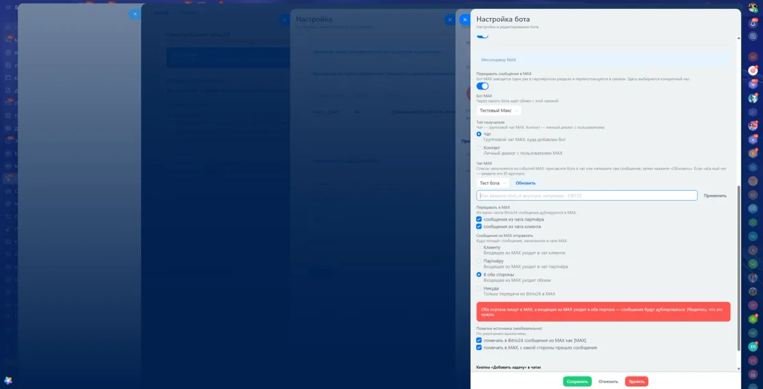This screenshot has height=389, width=763.
Task: Open the search magnifier icon in right bar
Action: click(753, 36)
